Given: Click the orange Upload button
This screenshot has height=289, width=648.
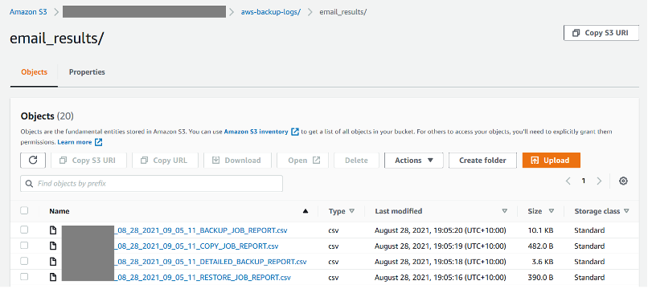Looking at the screenshot, I should tap(552, 161).
